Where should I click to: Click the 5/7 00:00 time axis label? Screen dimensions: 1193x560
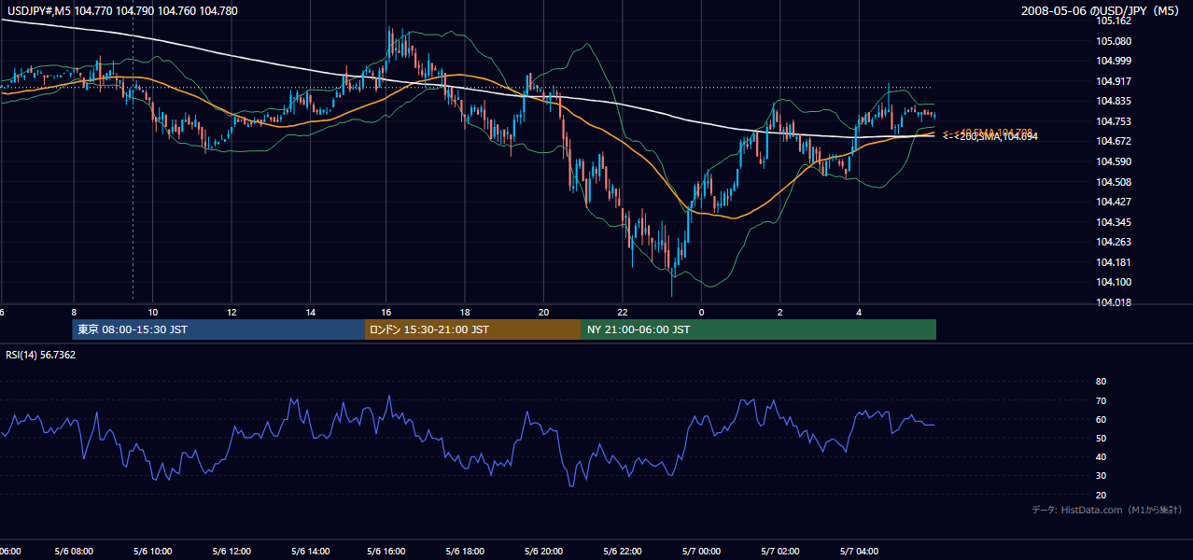point(701,552)
